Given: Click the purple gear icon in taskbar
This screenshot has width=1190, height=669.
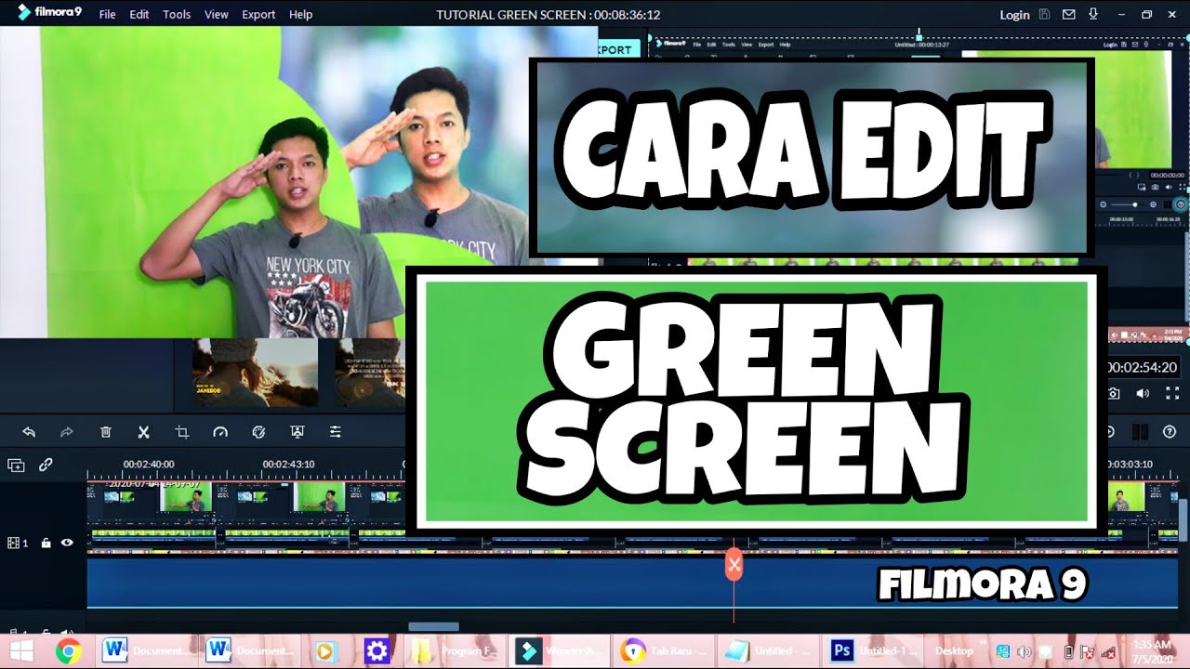Looking at the screenshot, I should coord(377,651).
